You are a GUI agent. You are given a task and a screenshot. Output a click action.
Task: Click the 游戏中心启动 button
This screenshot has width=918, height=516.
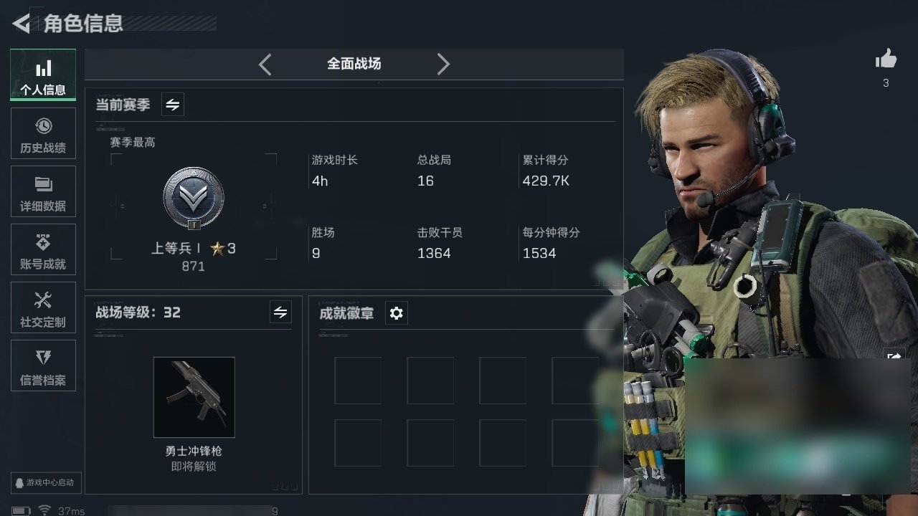click(x=44, y=482)
